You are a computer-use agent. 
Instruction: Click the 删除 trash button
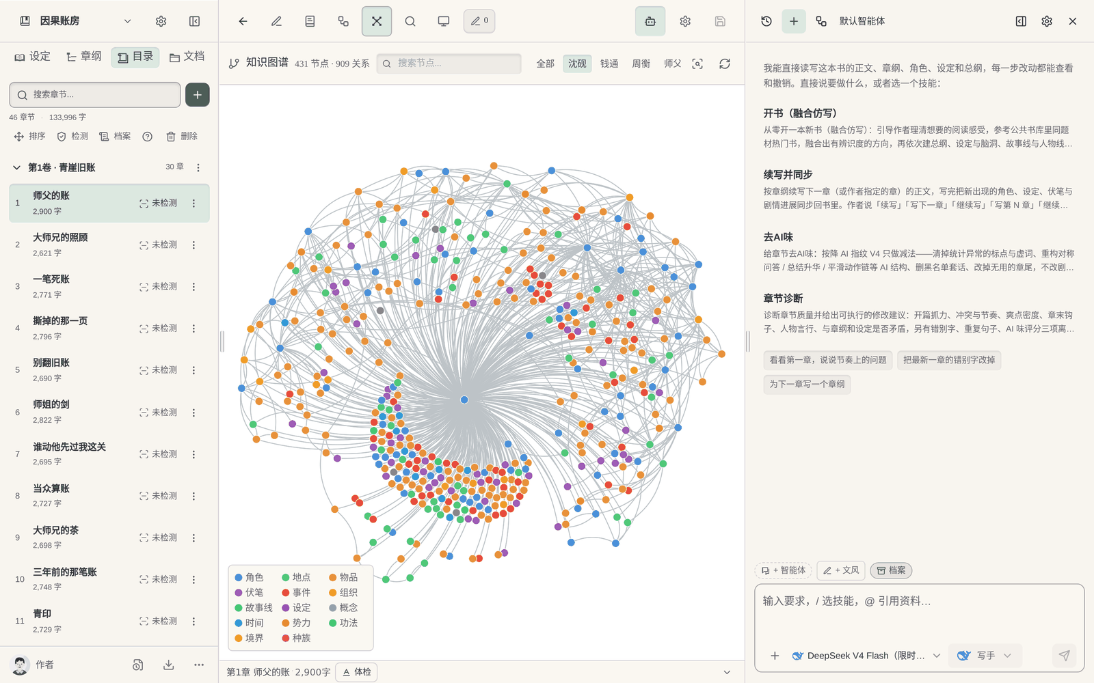(x=182, y=137)
